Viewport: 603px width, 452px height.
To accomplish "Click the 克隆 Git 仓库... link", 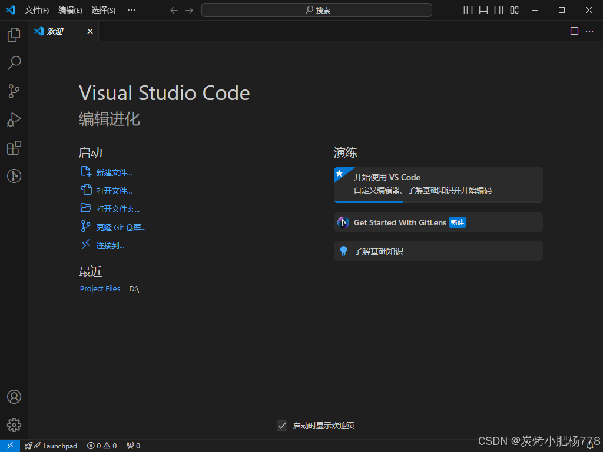I will pyautogui.click(x=121, y=227).
